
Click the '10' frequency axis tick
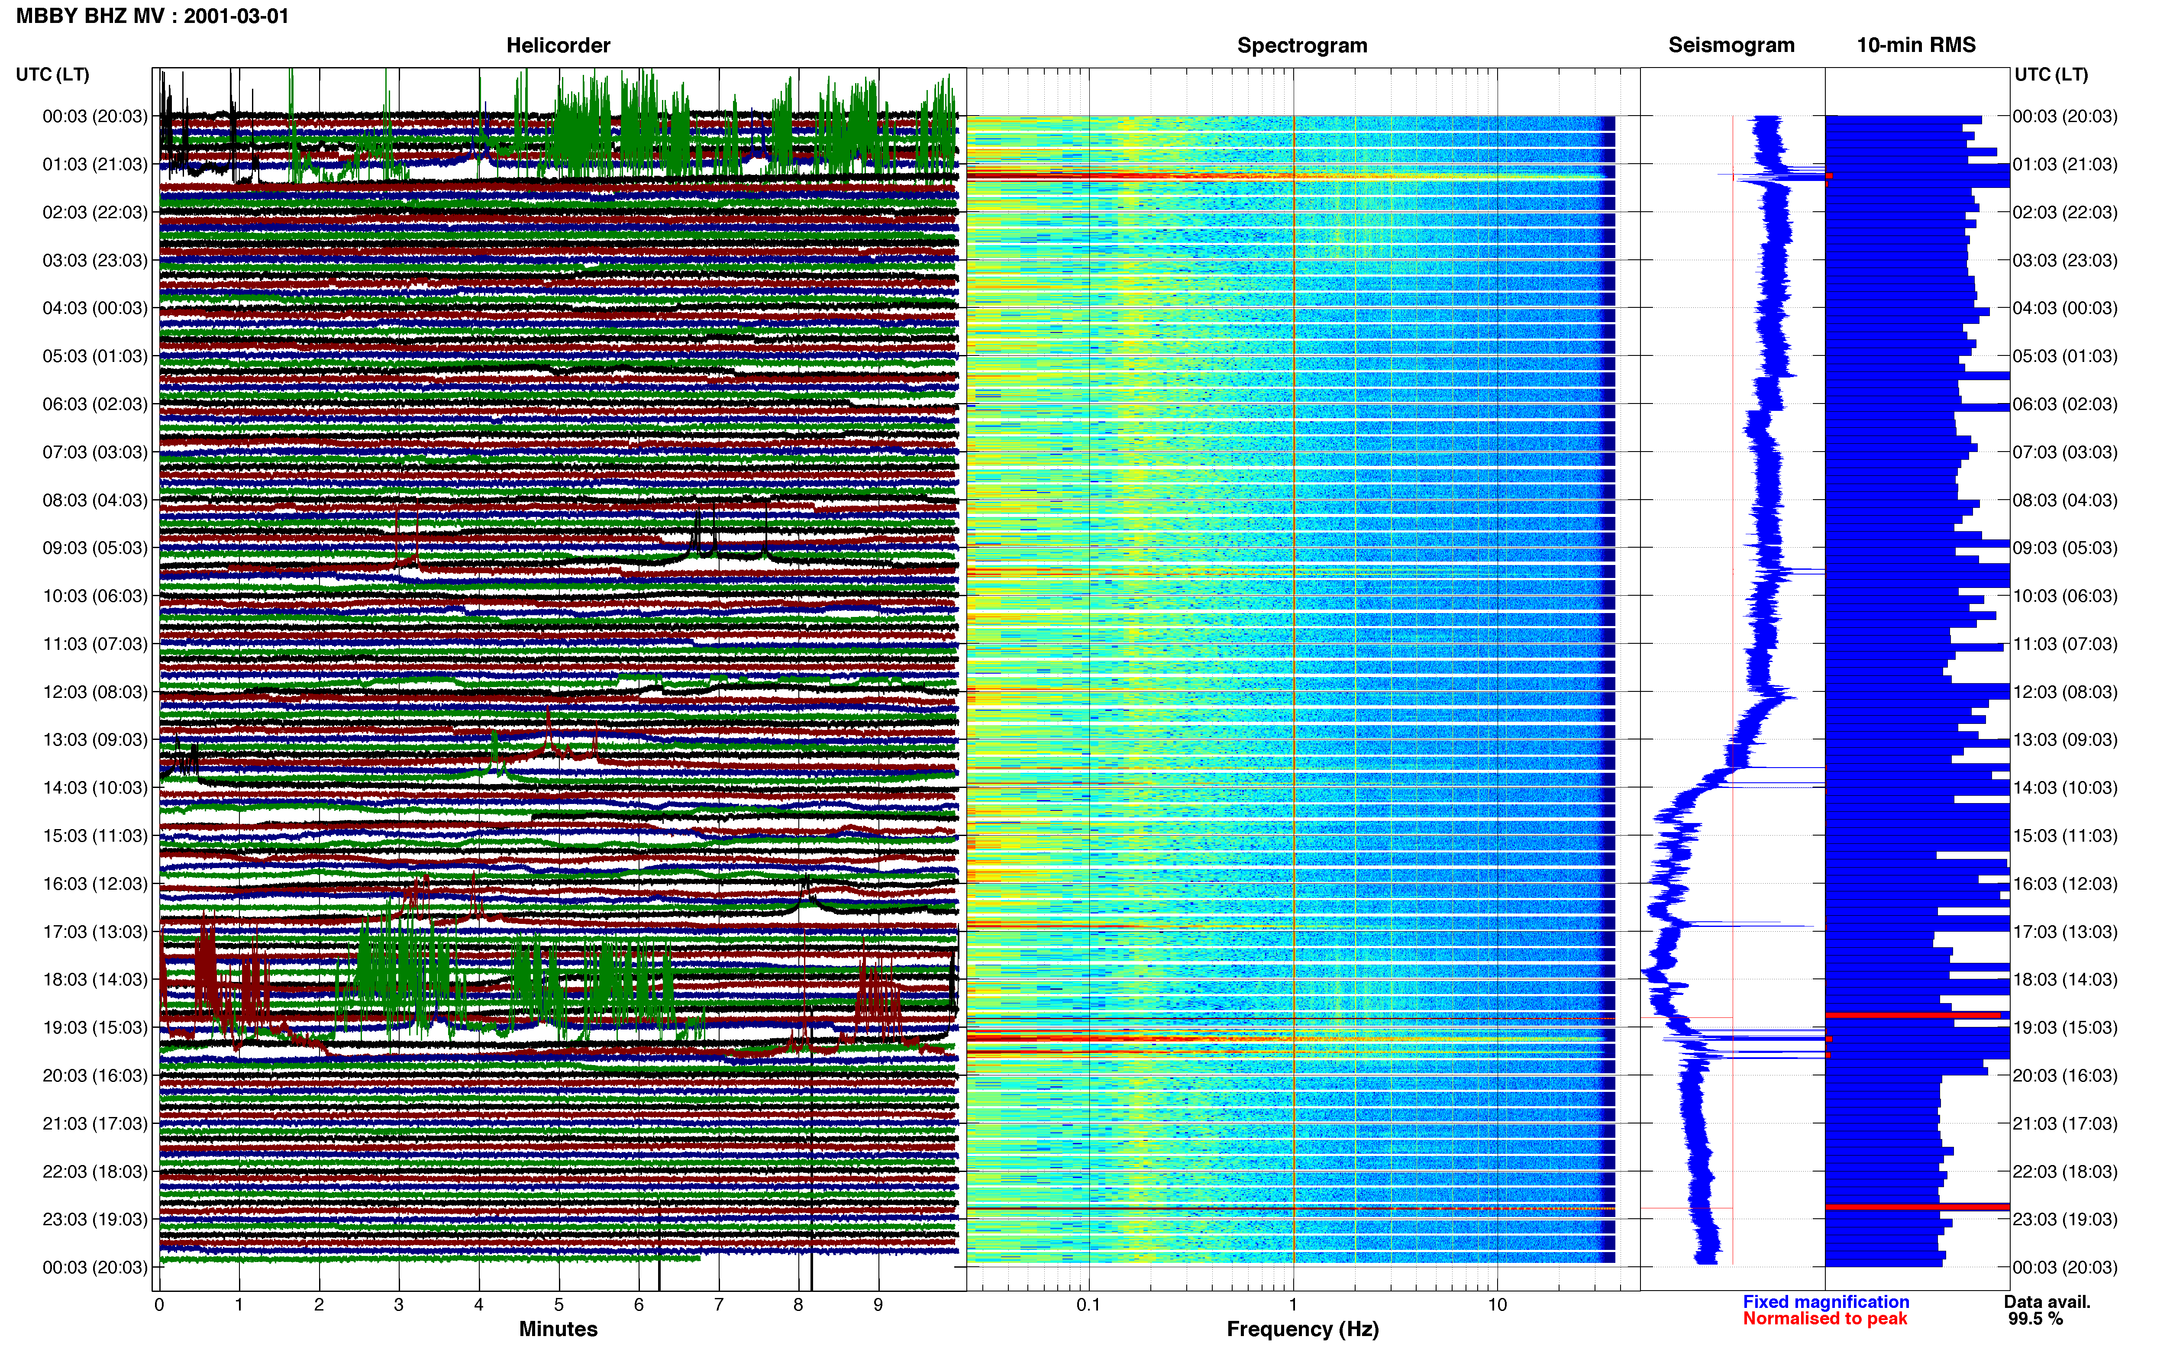click(x=1497, y=1305)
